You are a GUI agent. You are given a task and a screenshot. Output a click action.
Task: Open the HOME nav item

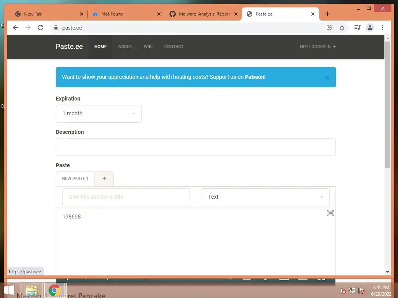pos(101,47)
